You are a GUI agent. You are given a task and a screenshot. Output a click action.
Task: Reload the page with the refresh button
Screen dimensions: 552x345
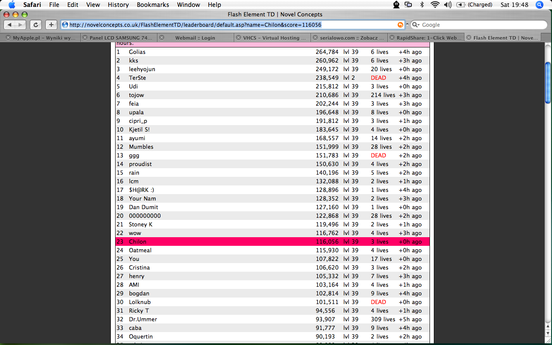click(36, 25)
